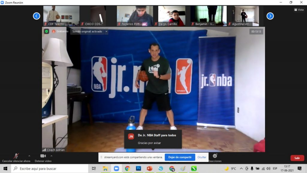Select the Deigo Carrillo participant thumbnail
Viewport: 307px width, 173px height.
click(172, 16)
